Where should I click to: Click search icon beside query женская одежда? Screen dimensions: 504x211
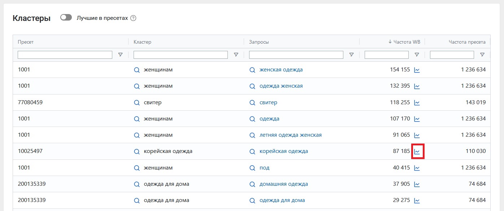(252, 70)
